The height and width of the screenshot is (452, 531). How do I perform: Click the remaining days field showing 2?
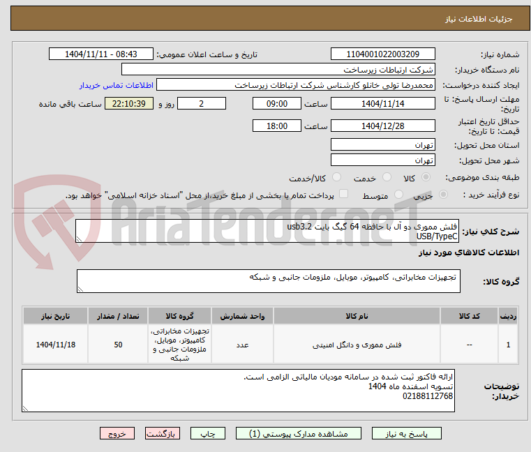click(x=202, y=104)
